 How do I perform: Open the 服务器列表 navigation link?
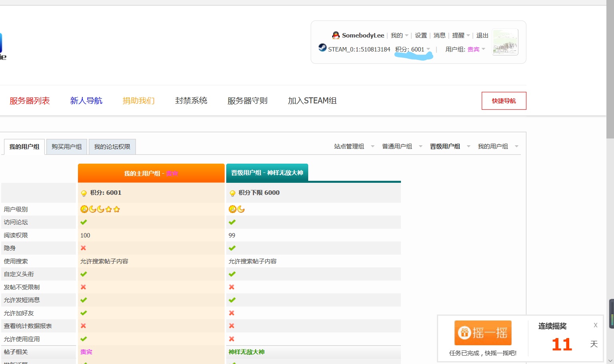(30, 101)
